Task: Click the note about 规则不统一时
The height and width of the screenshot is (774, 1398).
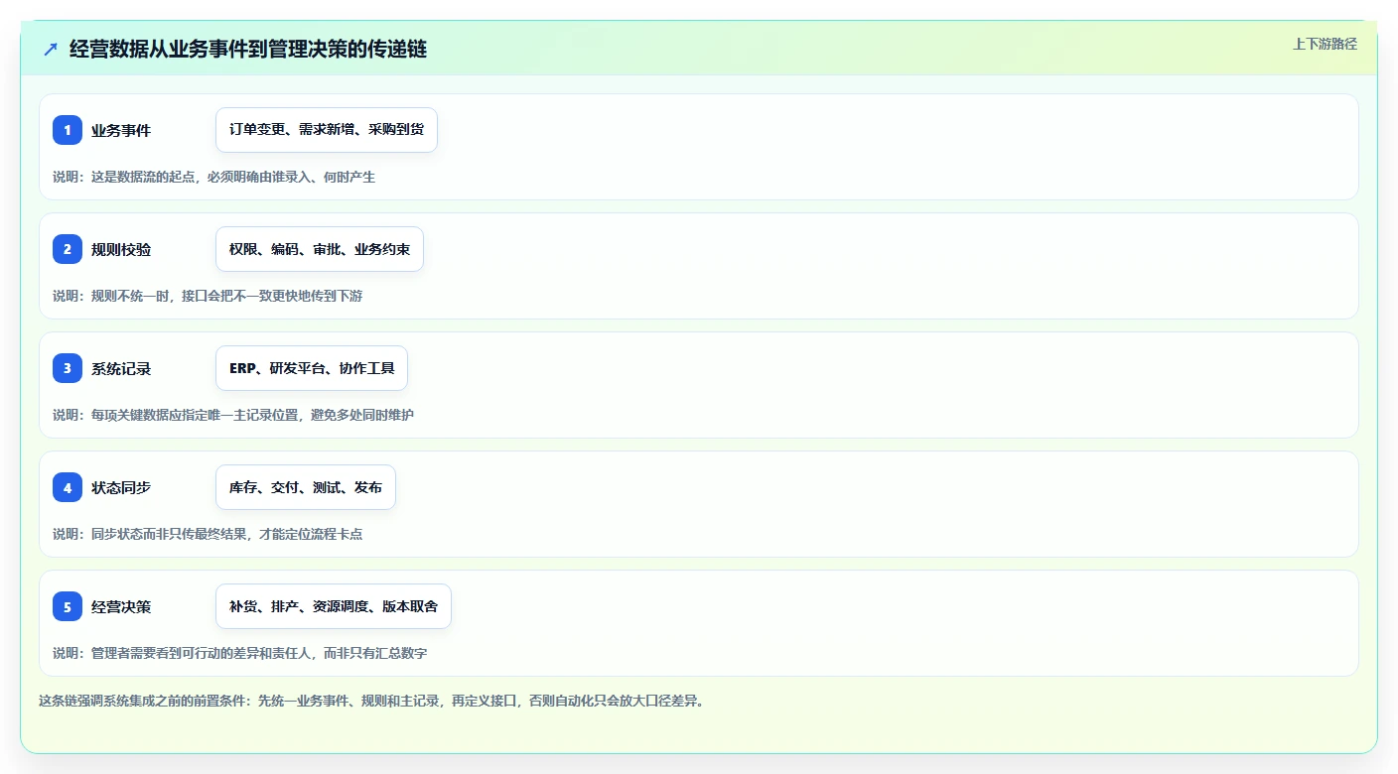Action: pyautogui.click(x=208, y=296)
